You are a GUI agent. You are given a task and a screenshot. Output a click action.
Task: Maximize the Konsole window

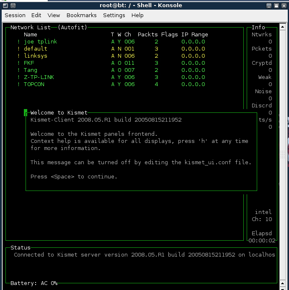click(276, 6)
